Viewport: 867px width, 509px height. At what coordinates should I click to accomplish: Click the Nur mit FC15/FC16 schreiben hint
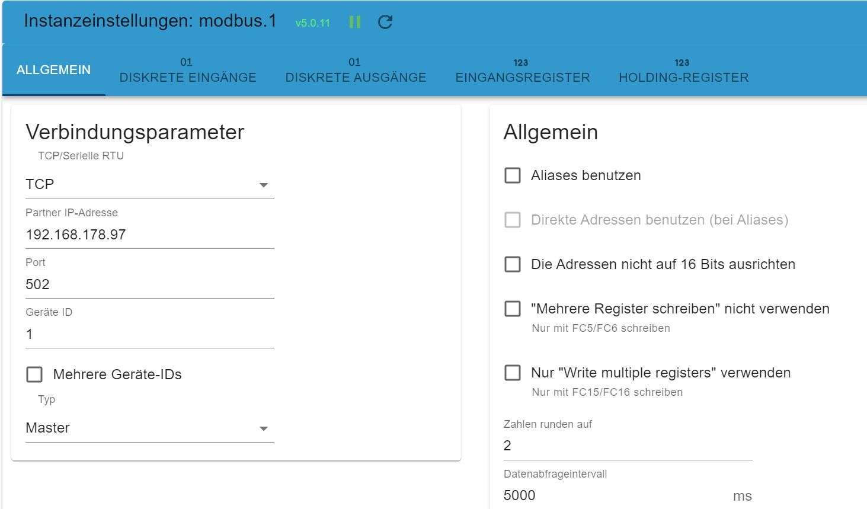click(607, 392)
